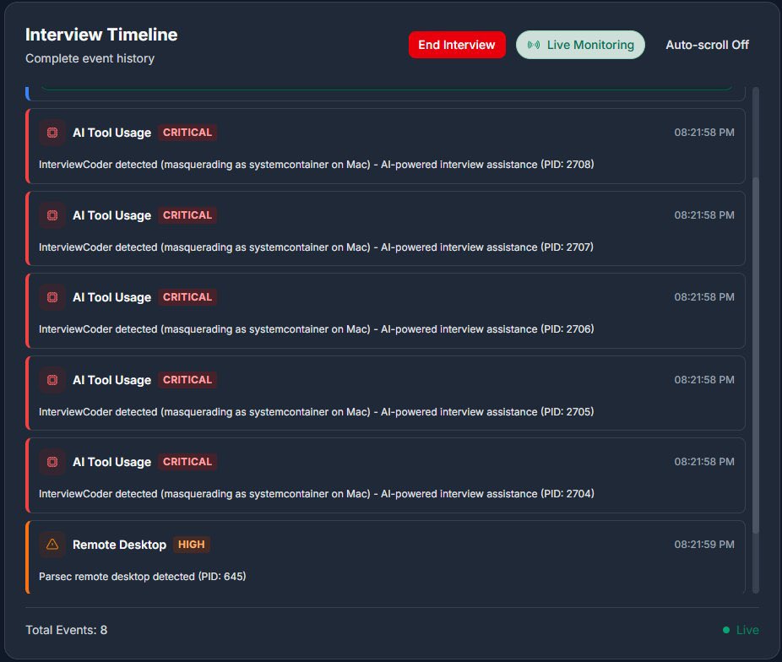
Task: Click the warning triangle icon for Remote Desktop
Action: (52, 545)
